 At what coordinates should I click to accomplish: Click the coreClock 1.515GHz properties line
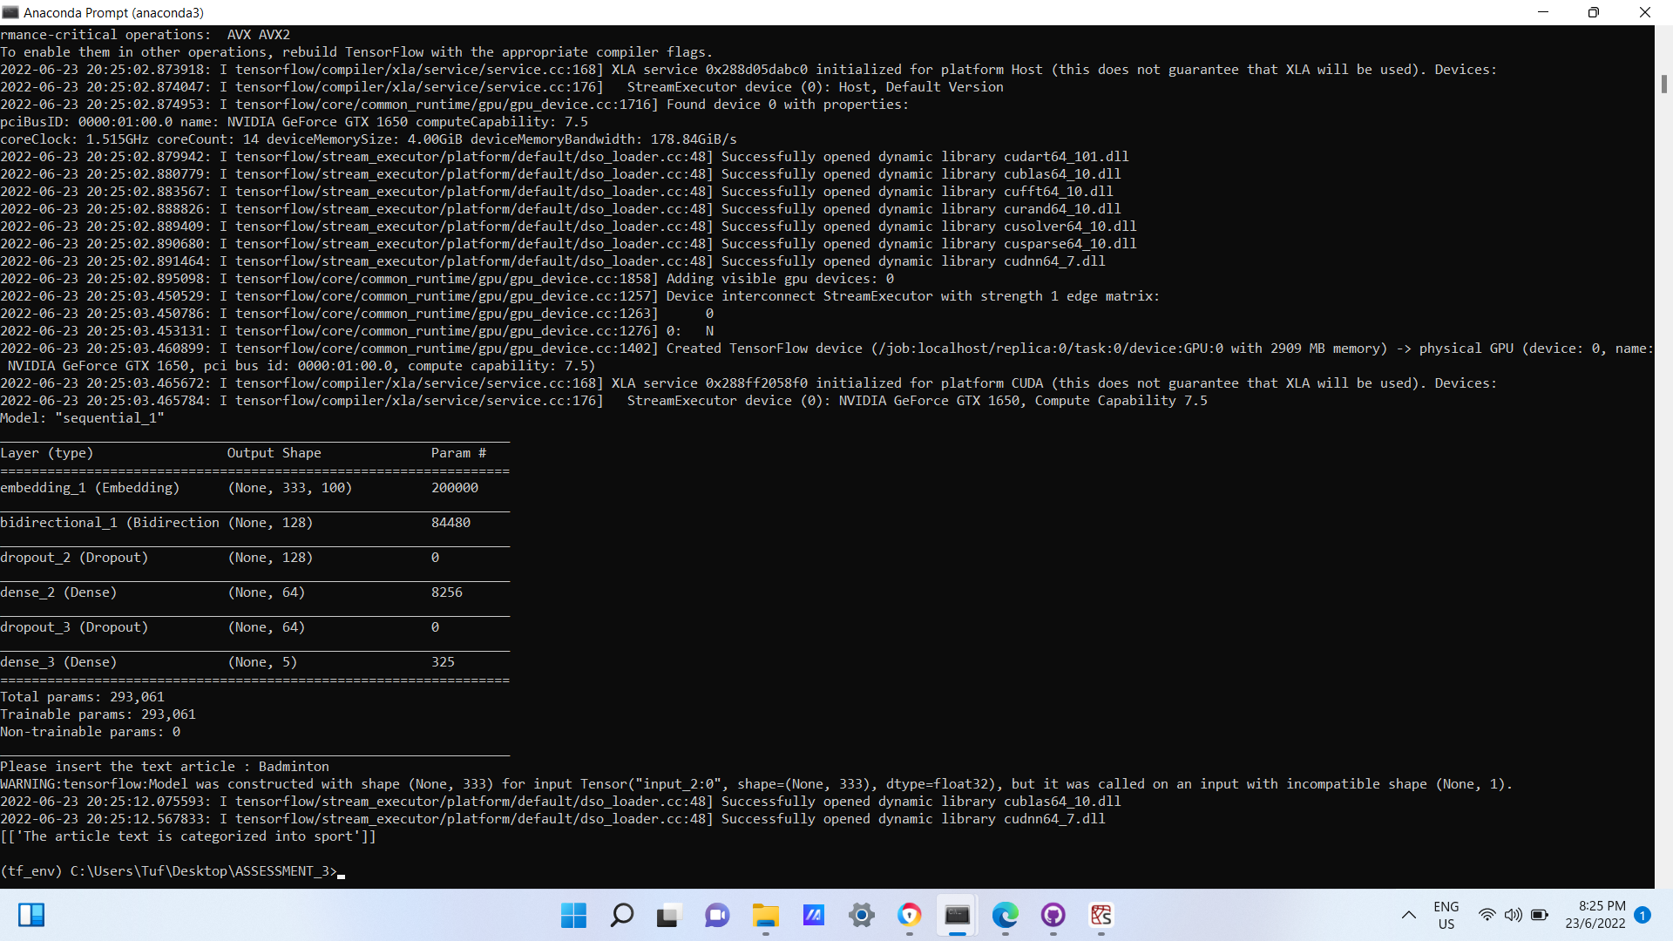click(x=369, y=139)
